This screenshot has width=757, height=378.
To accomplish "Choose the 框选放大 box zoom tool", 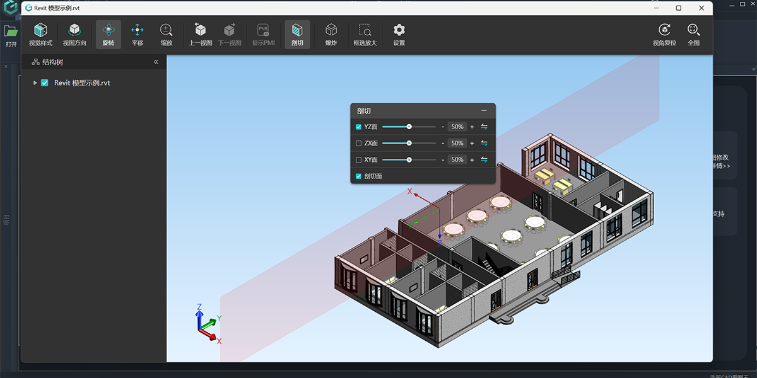I will click(x=365, y=34).
